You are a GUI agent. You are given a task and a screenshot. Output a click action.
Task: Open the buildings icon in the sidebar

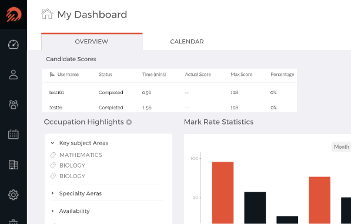click(14, 165)
